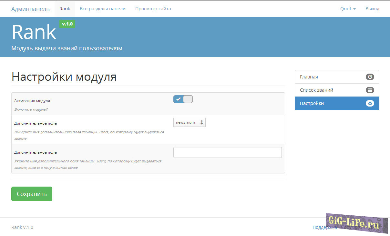
Task: Click the Админпанель brand link
Action: click(x=30, y=9)
